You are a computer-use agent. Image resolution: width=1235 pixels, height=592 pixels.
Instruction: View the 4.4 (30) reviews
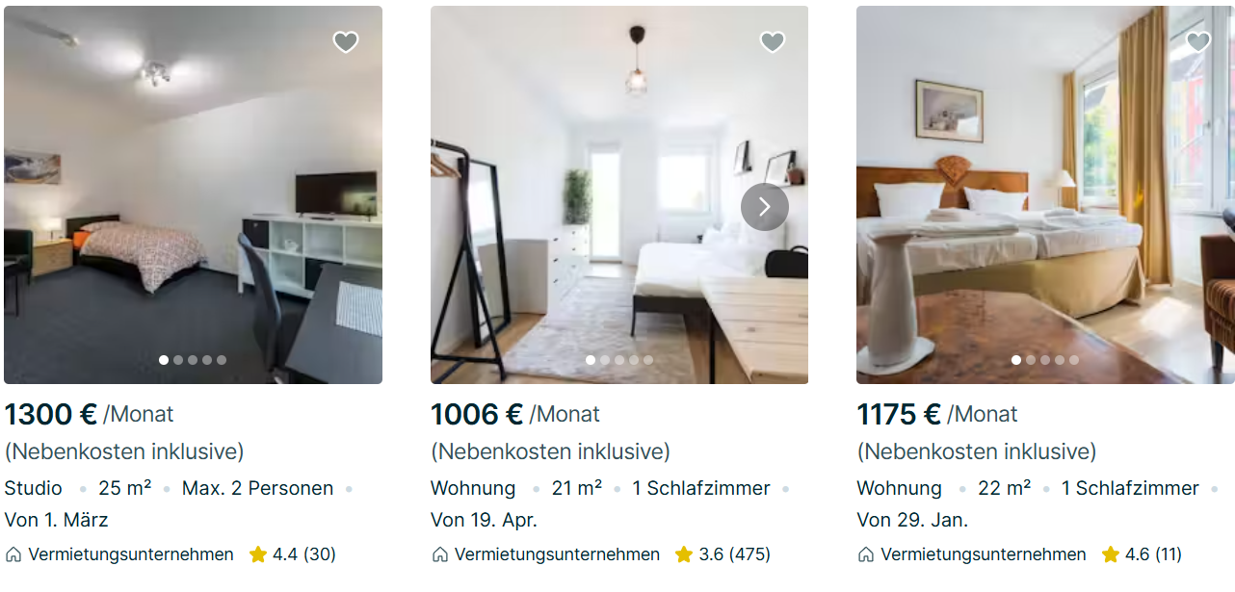coord(303,554)
